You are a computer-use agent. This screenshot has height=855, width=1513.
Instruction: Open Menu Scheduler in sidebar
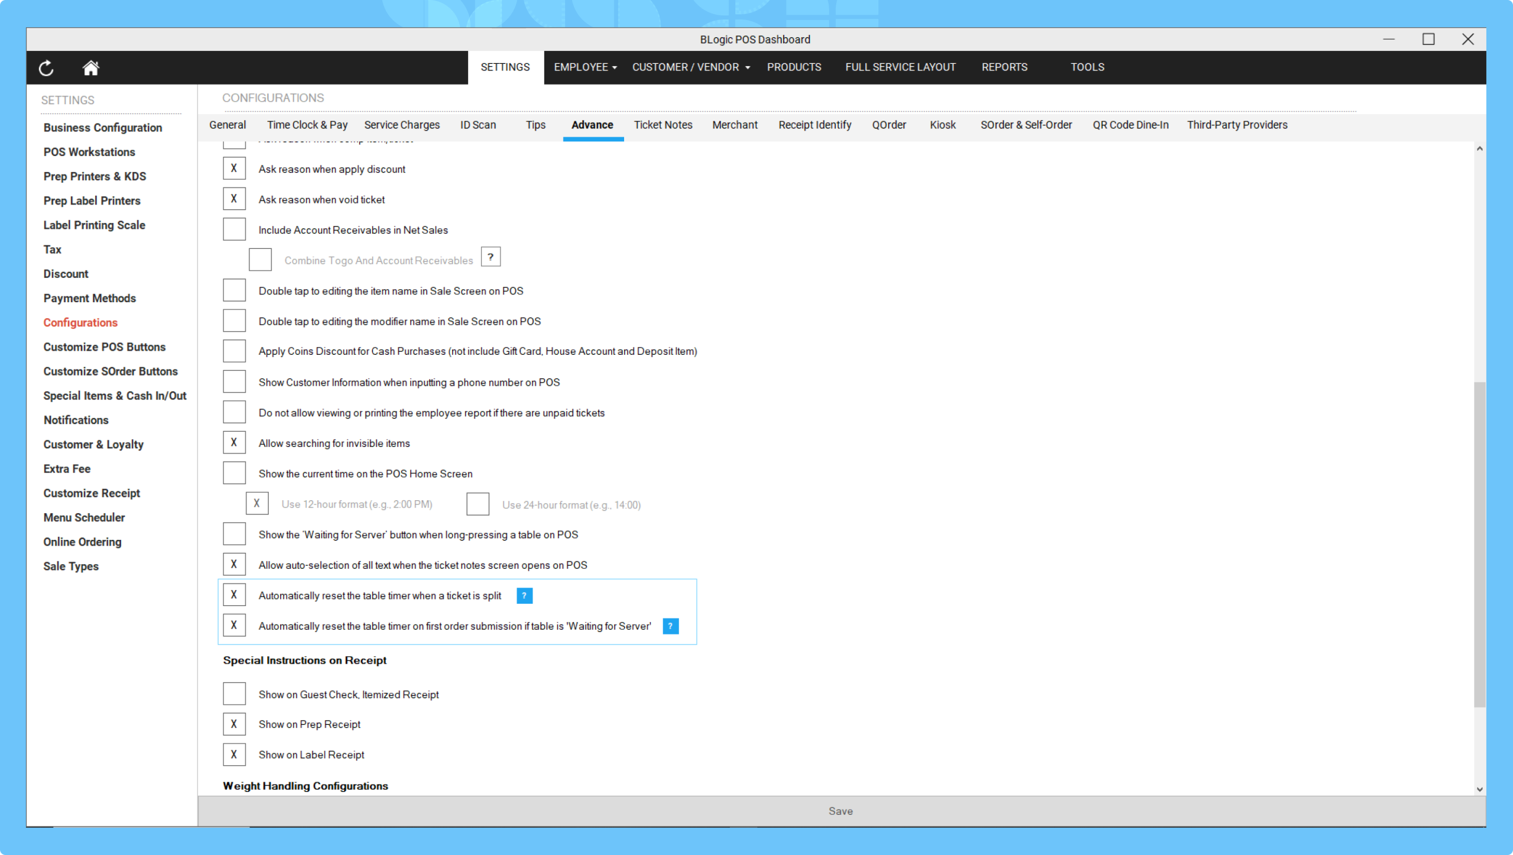84,517
